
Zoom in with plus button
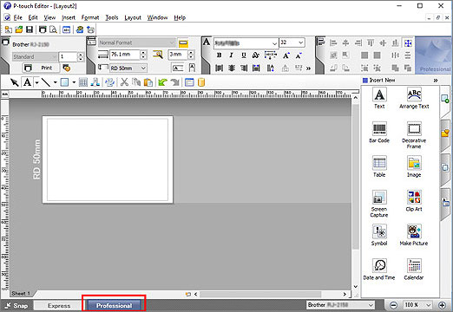click(442, 305)
